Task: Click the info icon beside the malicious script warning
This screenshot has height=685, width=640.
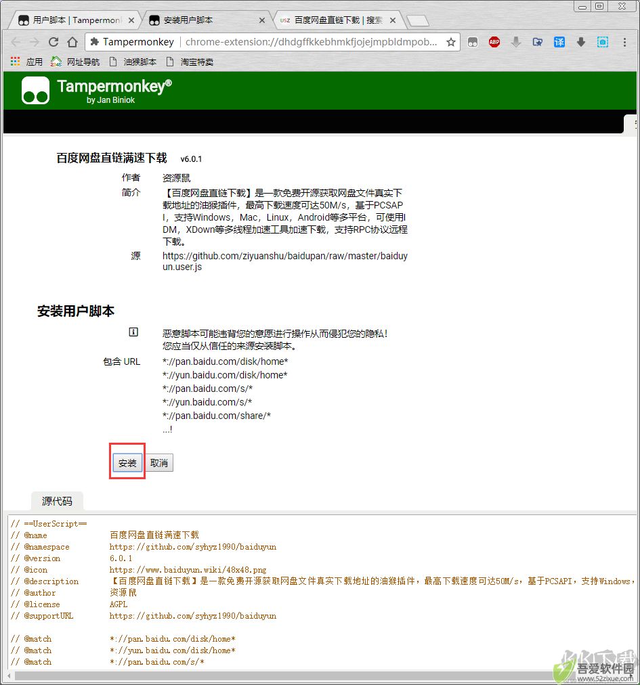Action: 133,332
